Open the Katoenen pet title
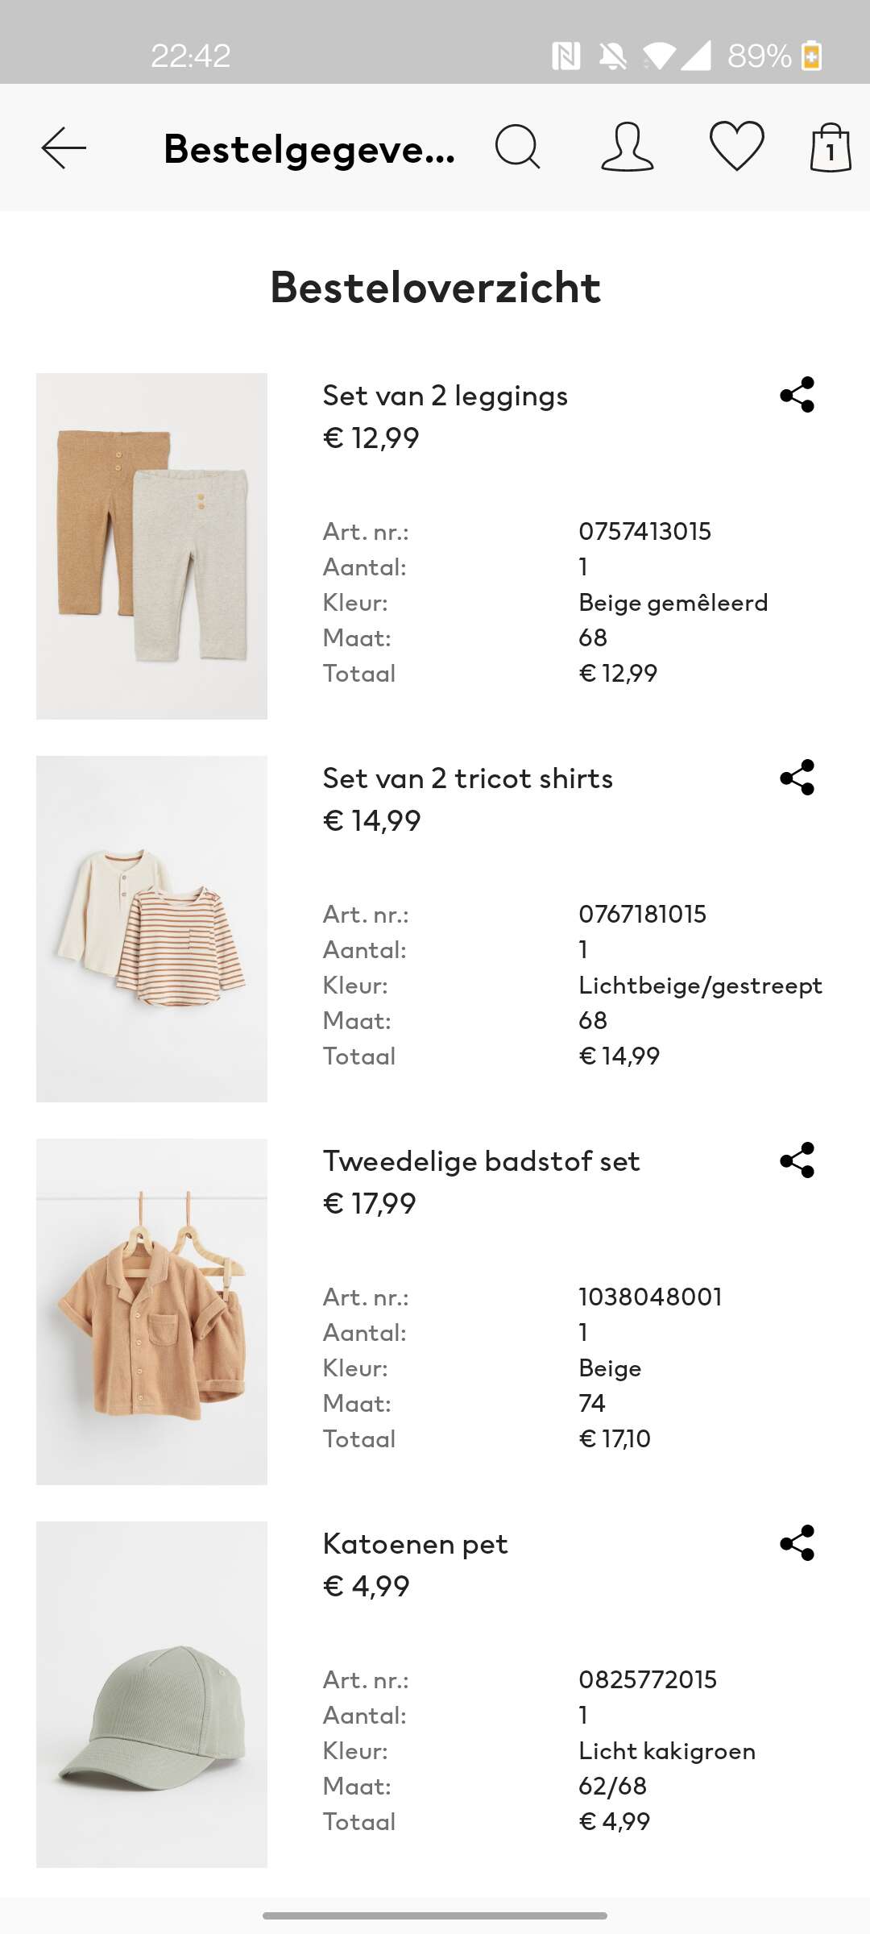Image resolution: width=870 pixels, height=1934 pixels. (416, 1544)
